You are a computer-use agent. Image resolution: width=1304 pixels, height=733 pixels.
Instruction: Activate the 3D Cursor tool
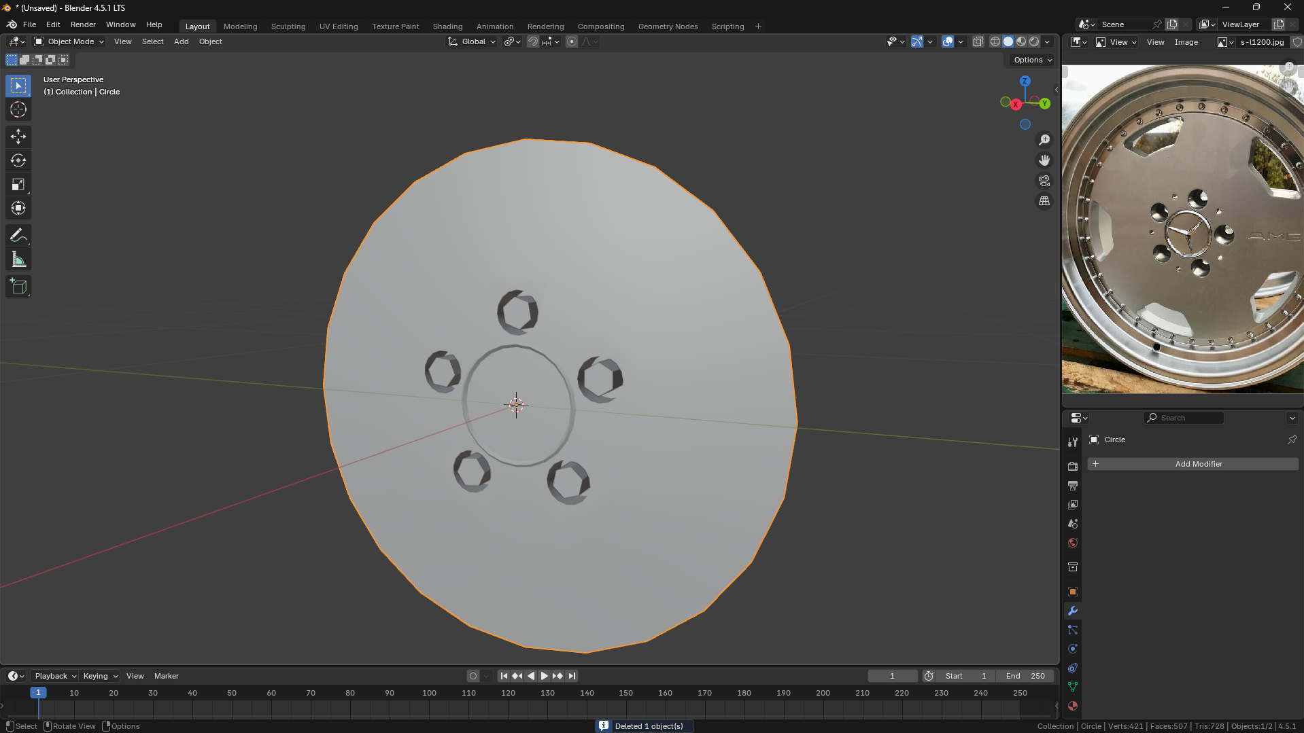[18, 110]
